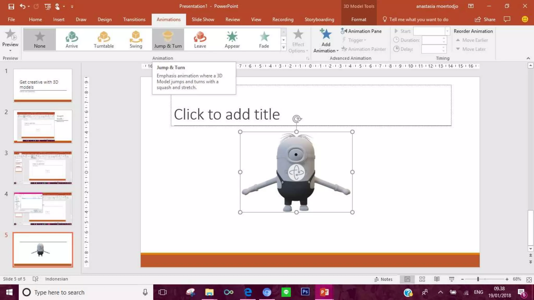534x300 pixels.
Task: Click the 3D model rotate control
Action: tap(296, 172)
